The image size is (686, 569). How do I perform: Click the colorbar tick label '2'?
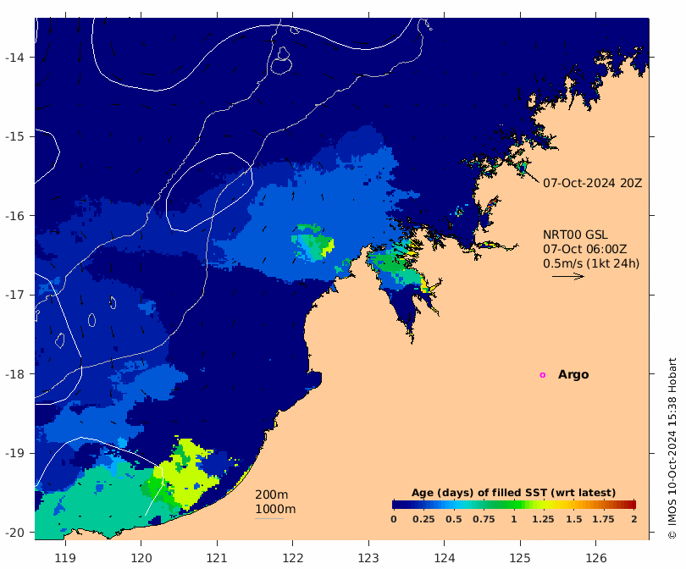634,519
